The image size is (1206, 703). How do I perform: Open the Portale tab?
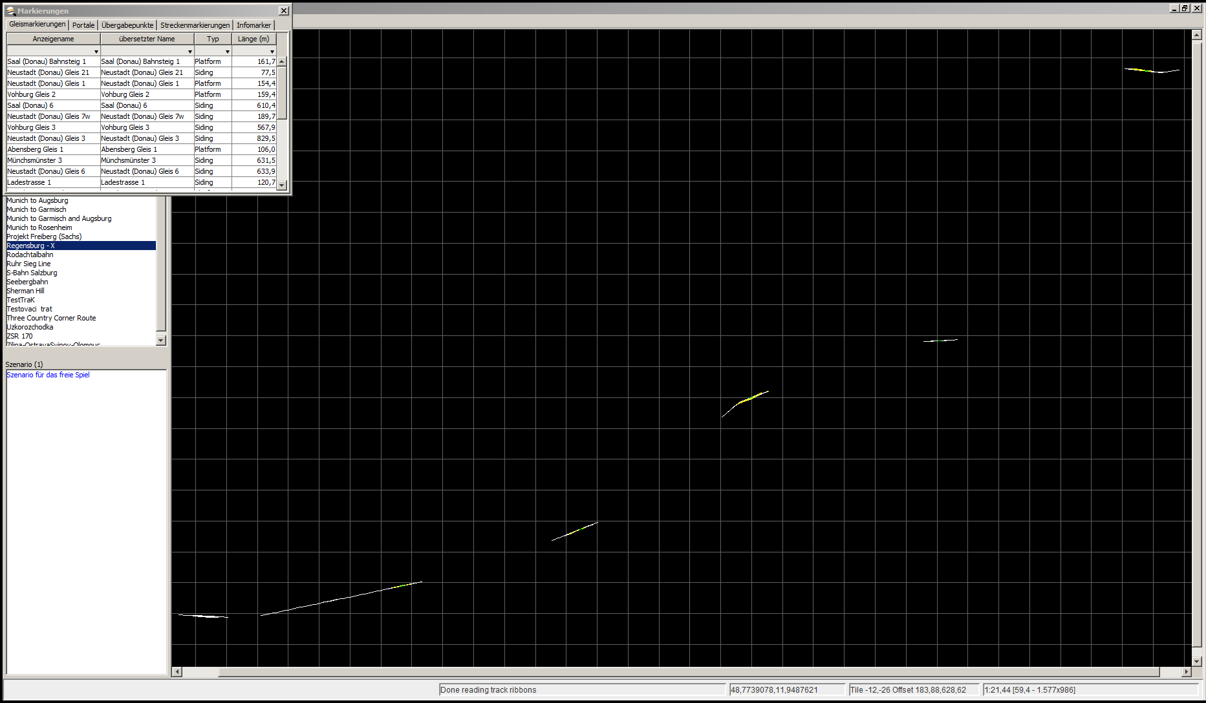pyautogui.click(x=83, y=25)
